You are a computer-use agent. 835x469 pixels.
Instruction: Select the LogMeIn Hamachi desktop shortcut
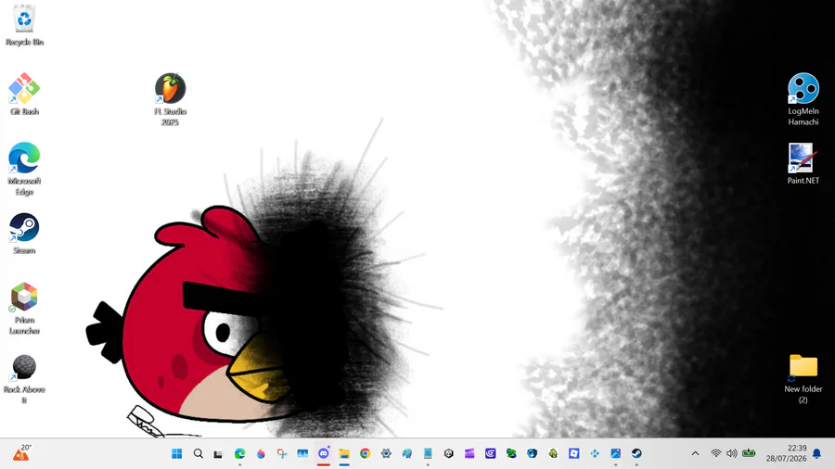pyautogui.click(x=803, y=99)
